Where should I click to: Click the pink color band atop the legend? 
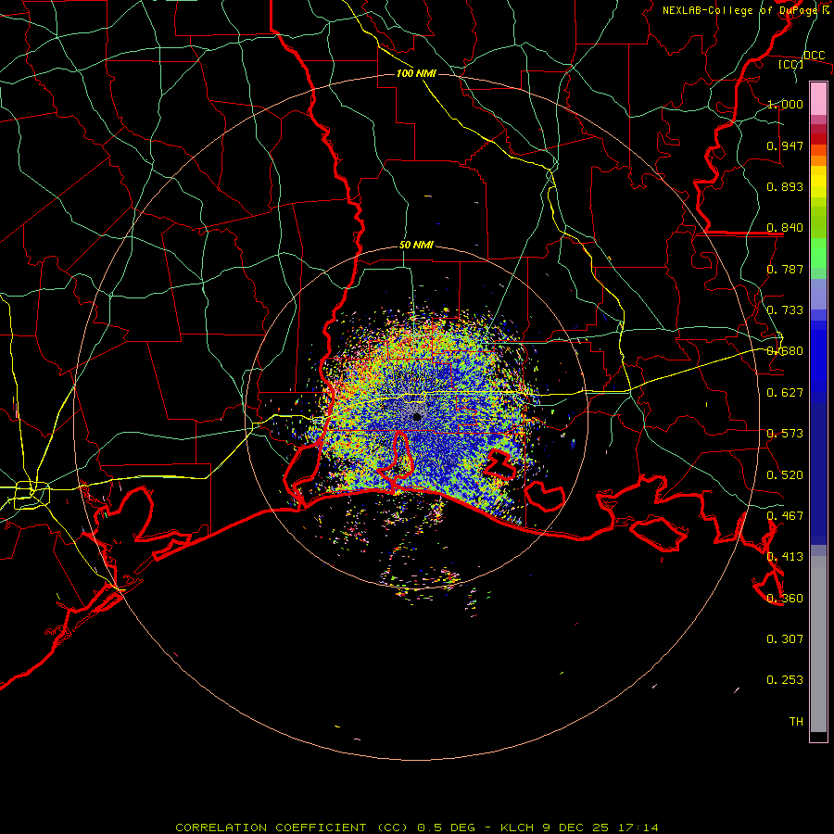tap(818, 98)
